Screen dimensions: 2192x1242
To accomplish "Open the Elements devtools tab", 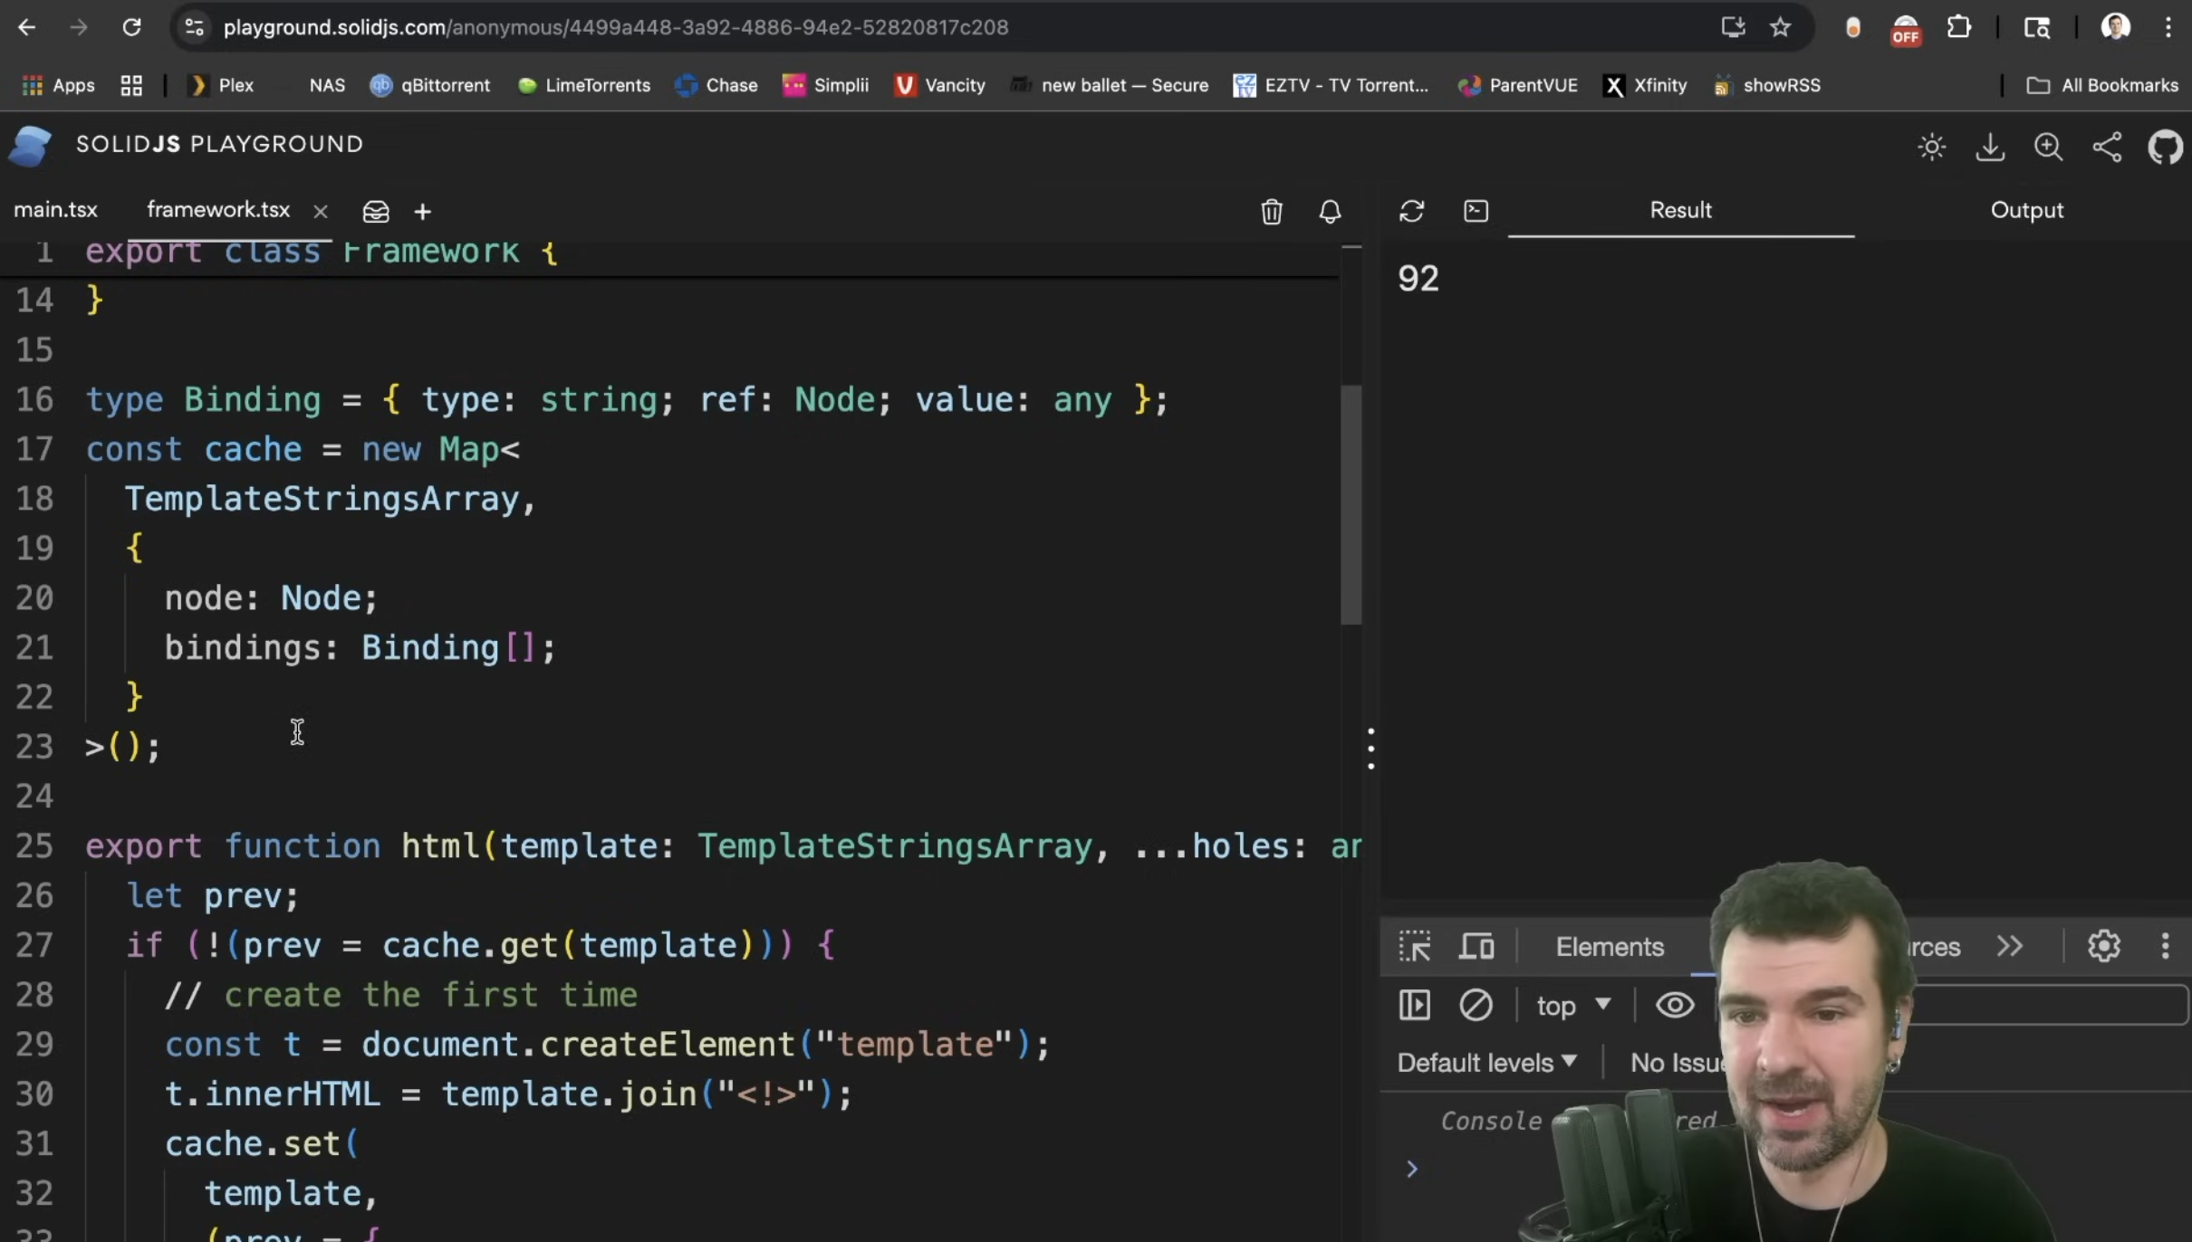I will (x=1610, y=946).
